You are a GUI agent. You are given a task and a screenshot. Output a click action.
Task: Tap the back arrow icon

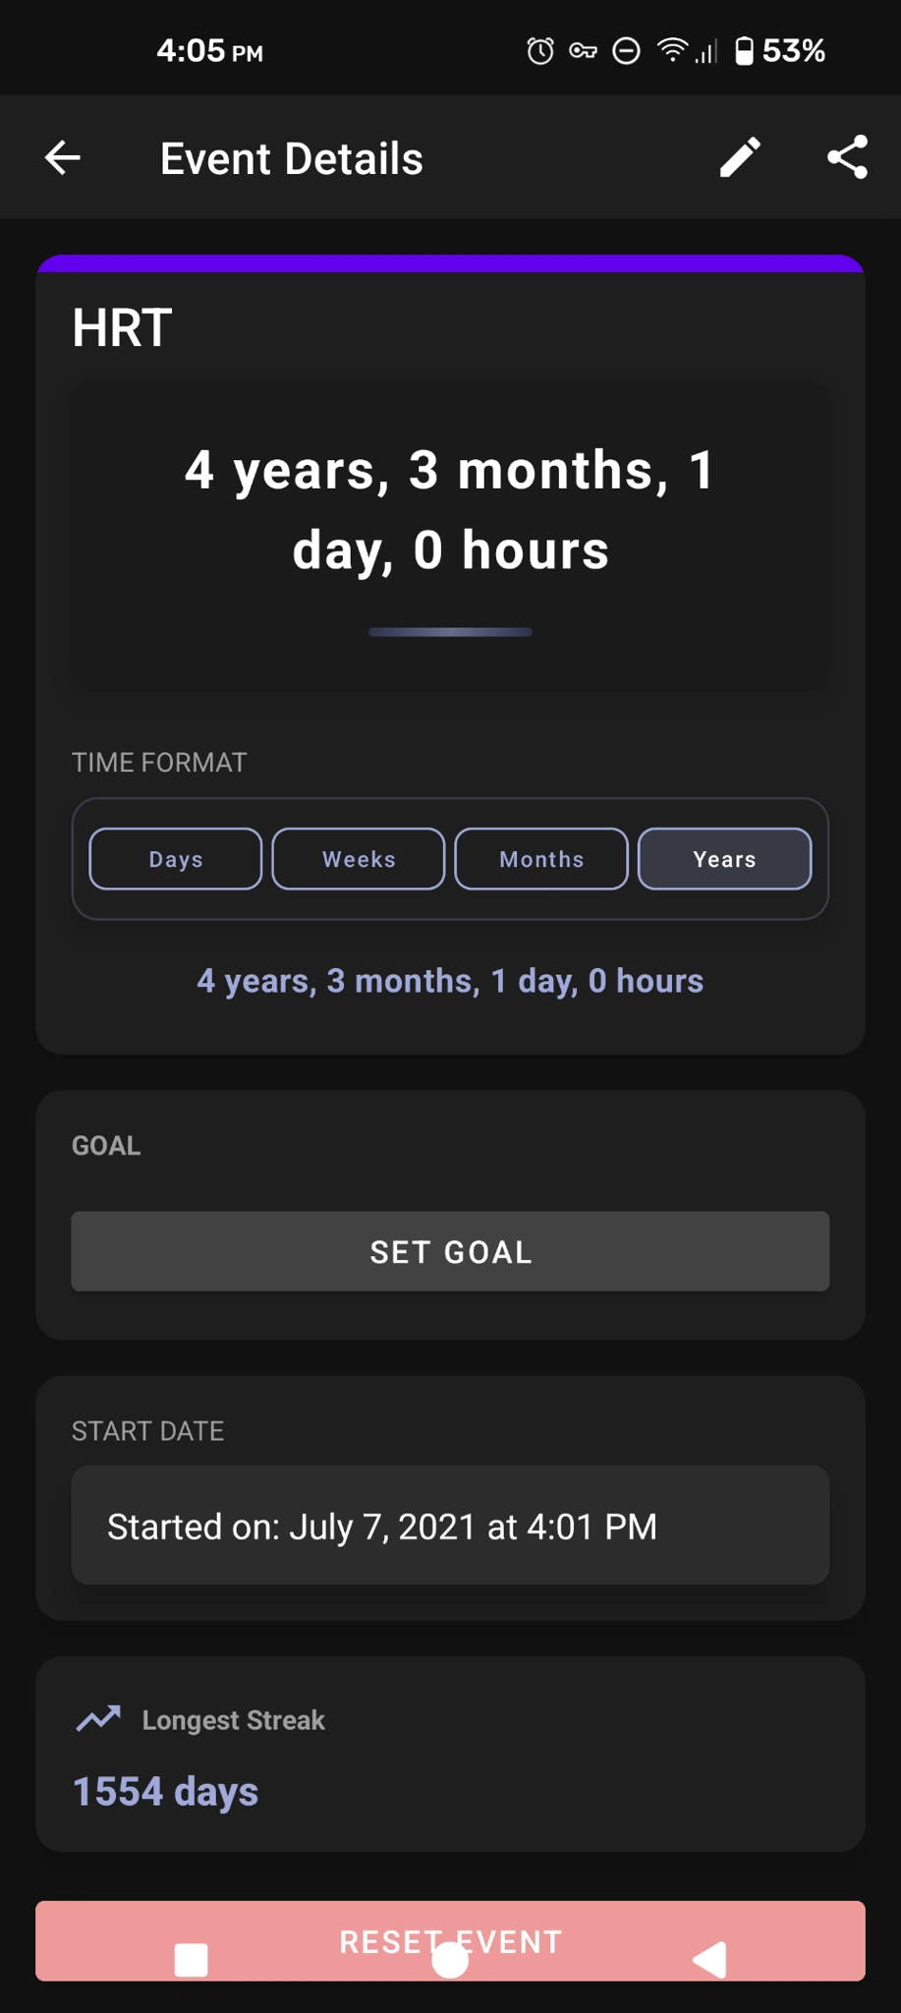coord(63,157)
